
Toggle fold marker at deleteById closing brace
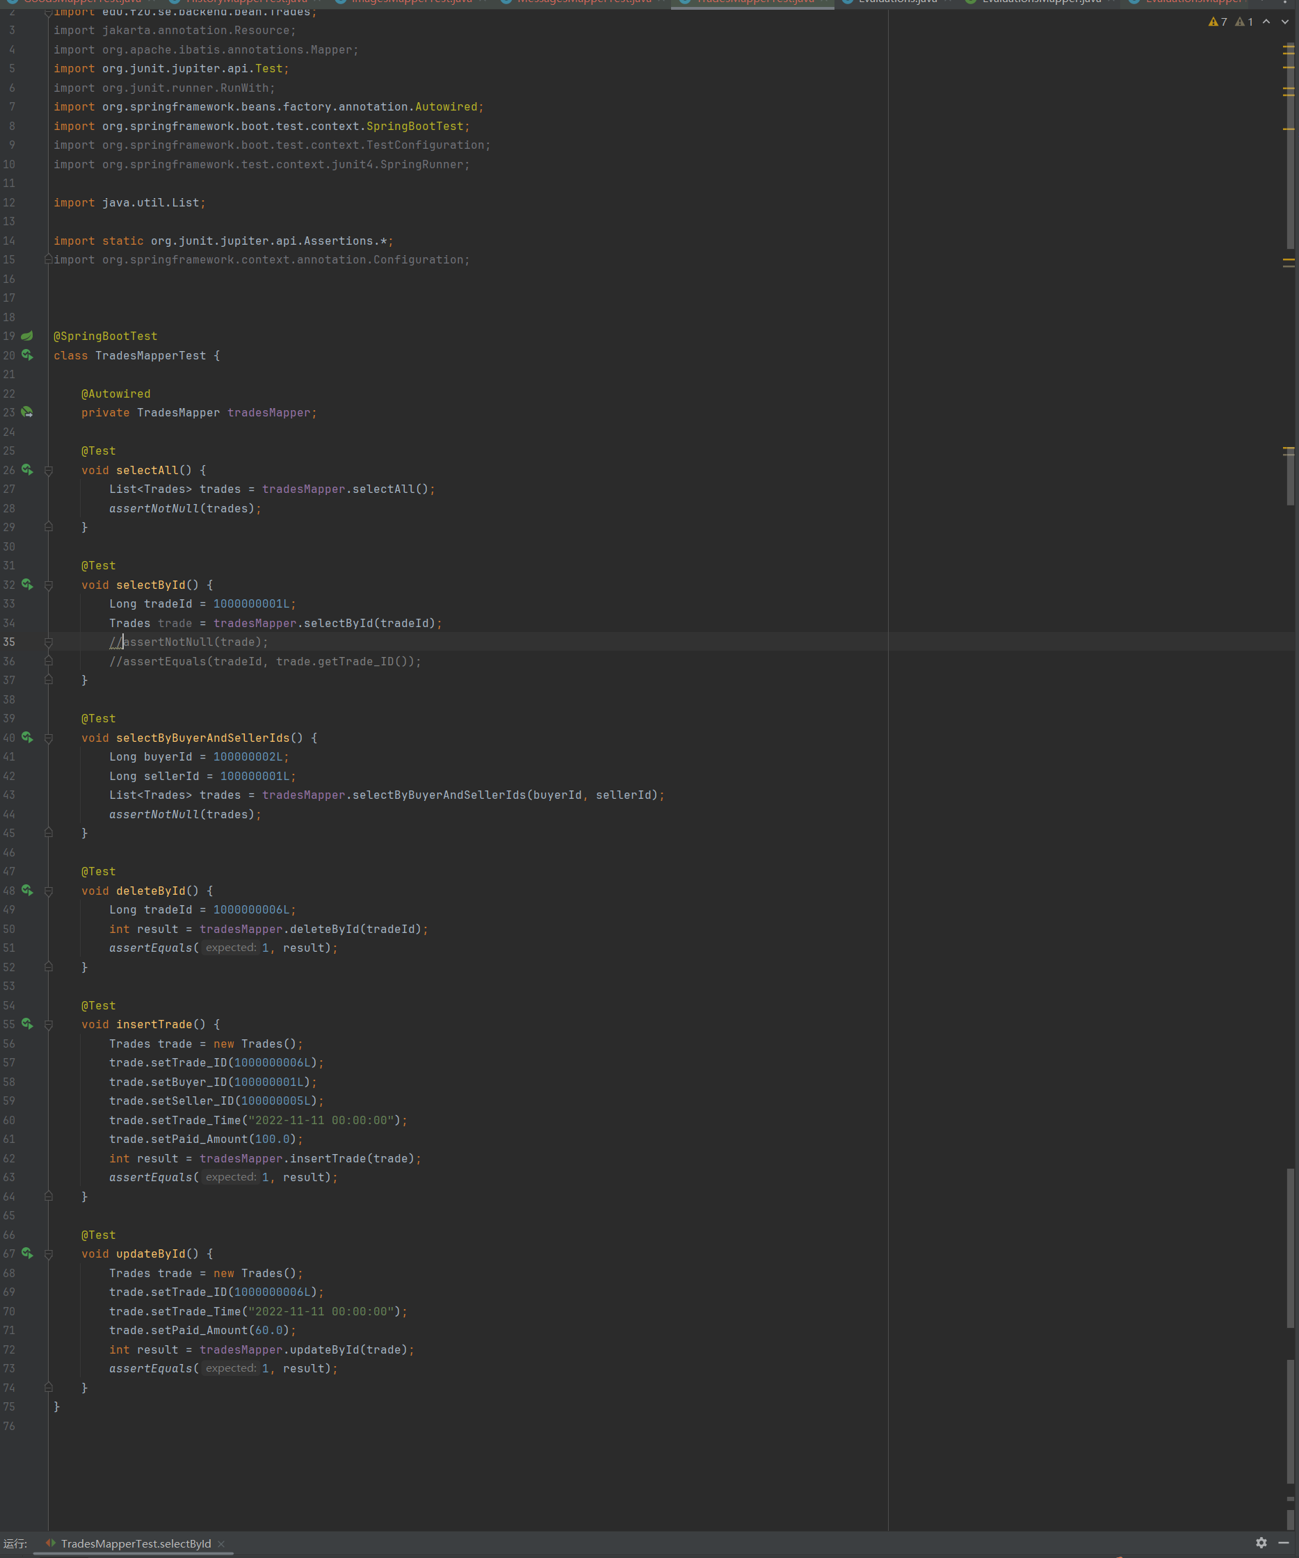[48, 966]
